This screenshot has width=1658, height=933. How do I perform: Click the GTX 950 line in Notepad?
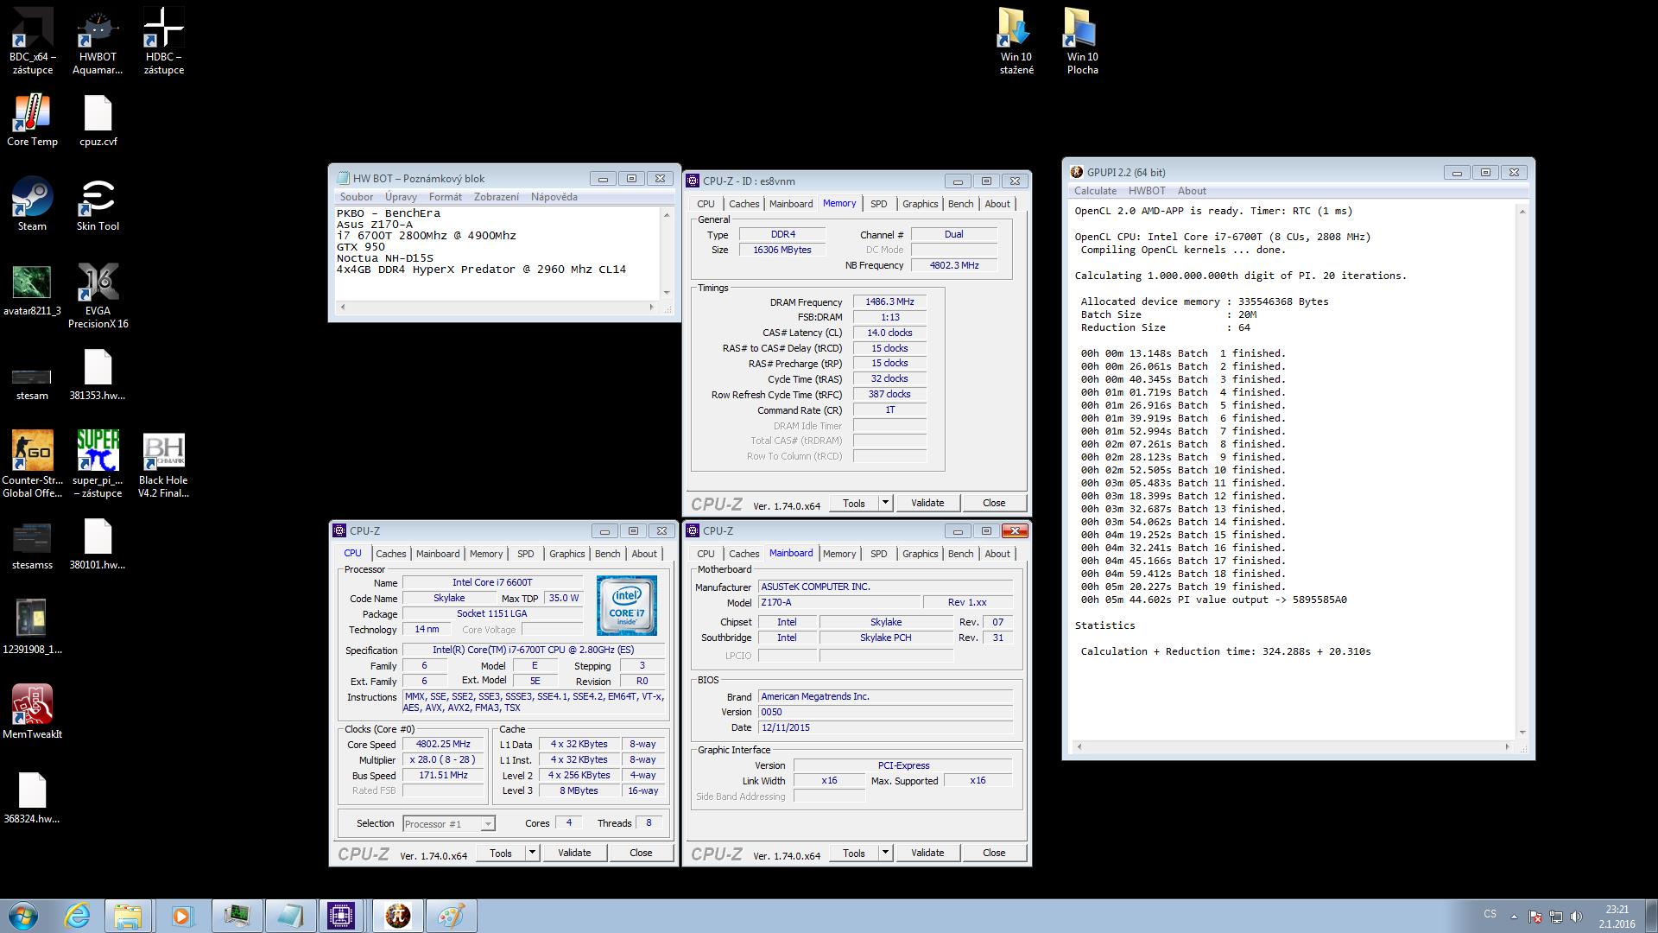pyautogui.click(x=361, y=247)
